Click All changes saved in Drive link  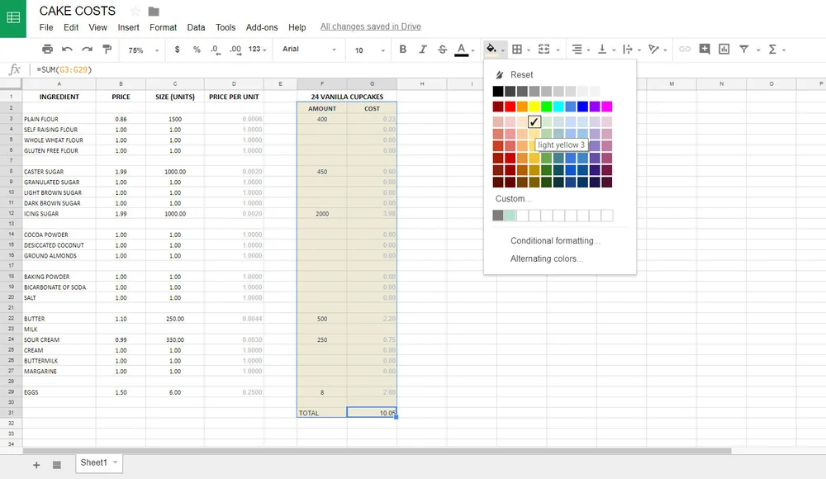point(370,26)
